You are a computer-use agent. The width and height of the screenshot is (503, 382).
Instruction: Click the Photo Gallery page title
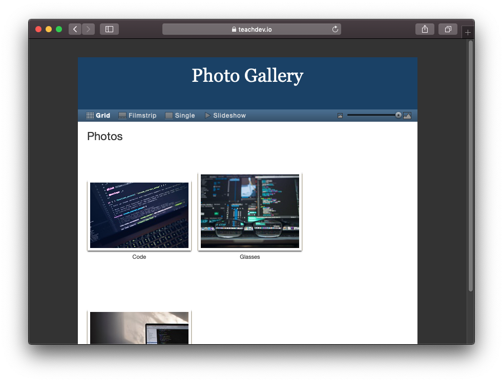(247, 76)
